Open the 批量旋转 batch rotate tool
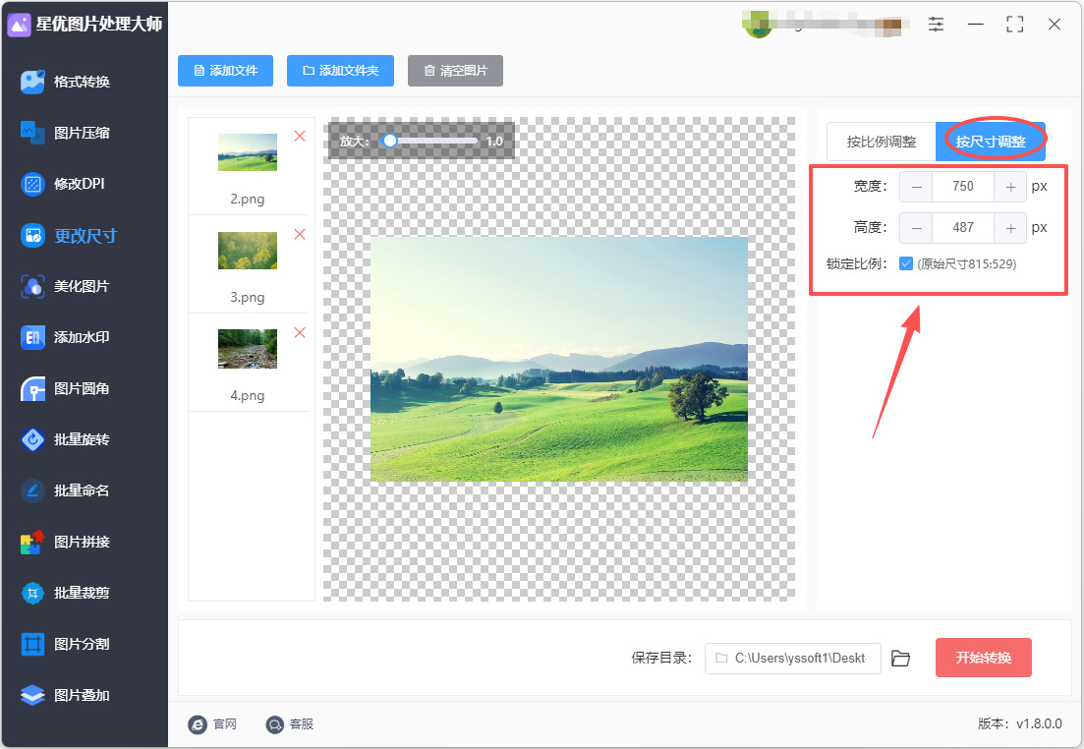The height and width of the screenshot is (749, 1084). click(x=66, y=439)
